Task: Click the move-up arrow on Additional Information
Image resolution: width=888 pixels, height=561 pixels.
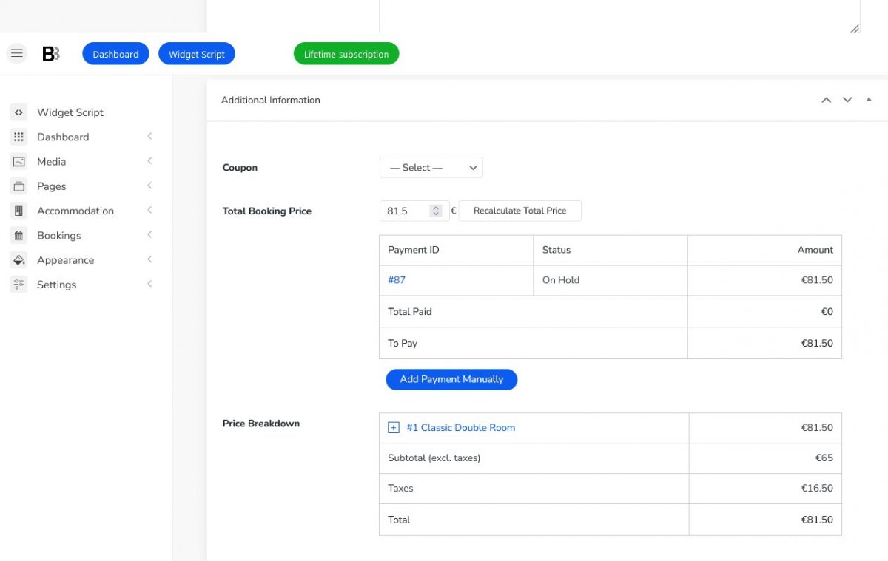Action: 826,100
